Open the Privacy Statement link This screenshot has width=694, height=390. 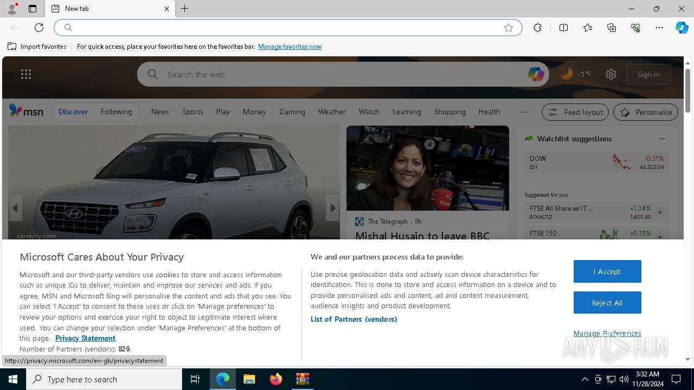click(x=85, y=338)
